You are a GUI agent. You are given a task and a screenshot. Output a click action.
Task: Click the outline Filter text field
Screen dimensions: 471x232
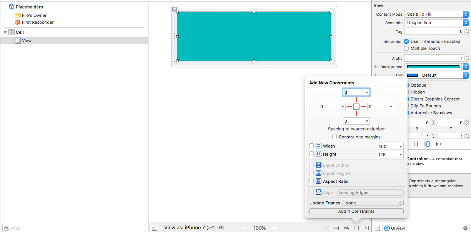[74, 228]
